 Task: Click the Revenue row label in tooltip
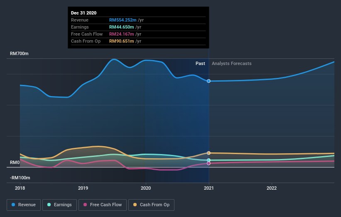tap(80, 20)
